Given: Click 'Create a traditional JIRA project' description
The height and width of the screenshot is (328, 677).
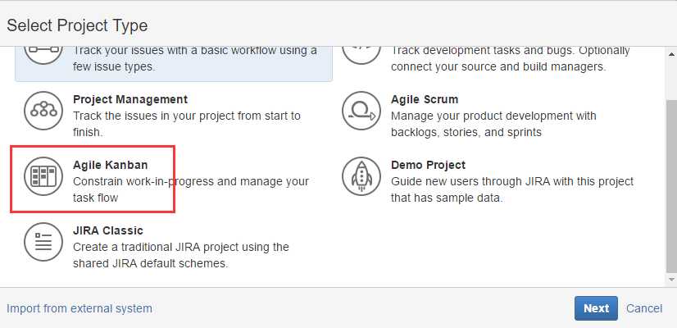Looking at the screenshot, I should (181, 255).
